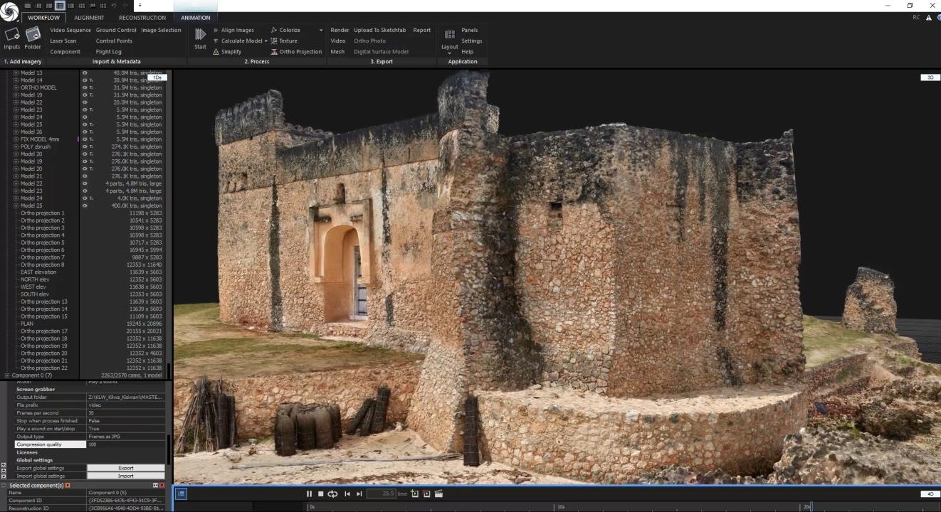
Task: Pause the animation playback
Action: pos(309,494)
